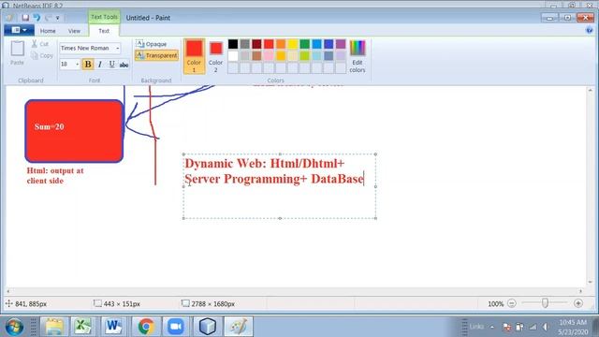Pick the lavender color swatch
599x337 pixels.
(341, 56)
